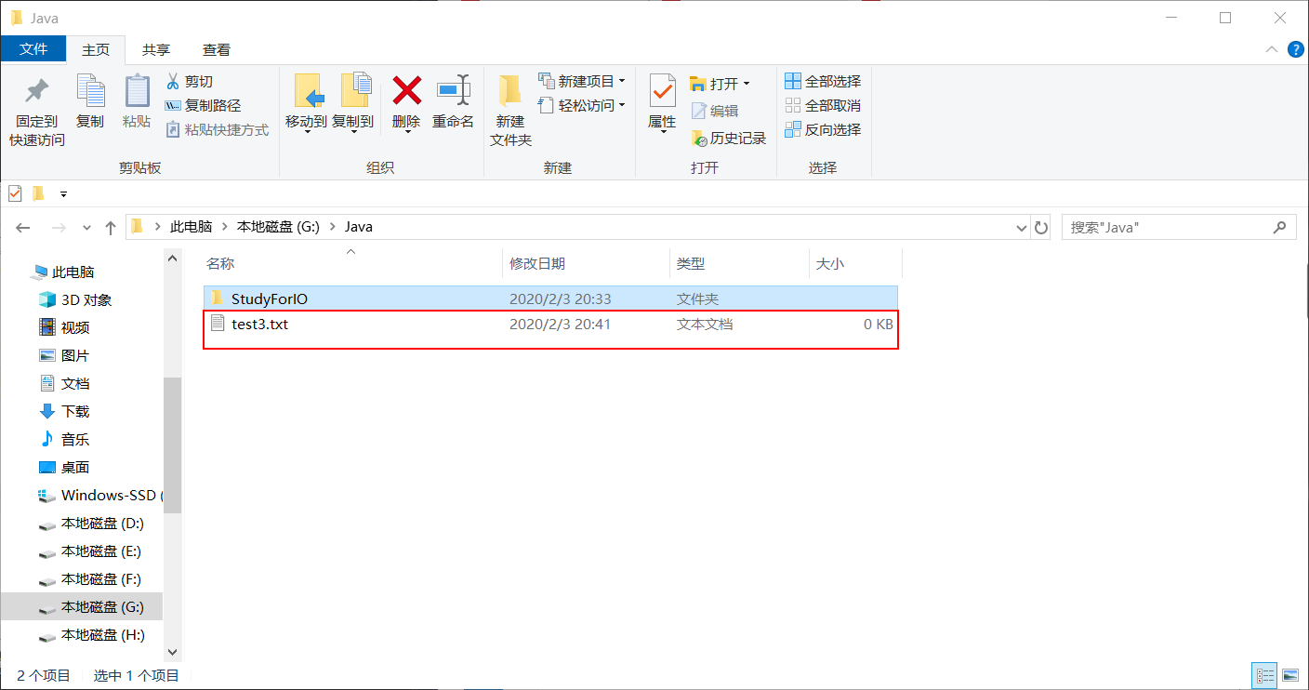This screenshot has width=1309, height=690.
Task: Open the File tab
Action: click(33, 49)
